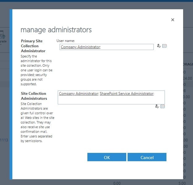This screenshot has width=193, height=185.
Task: Click the manage administrators dialog title
Action: tap(56, 30)
